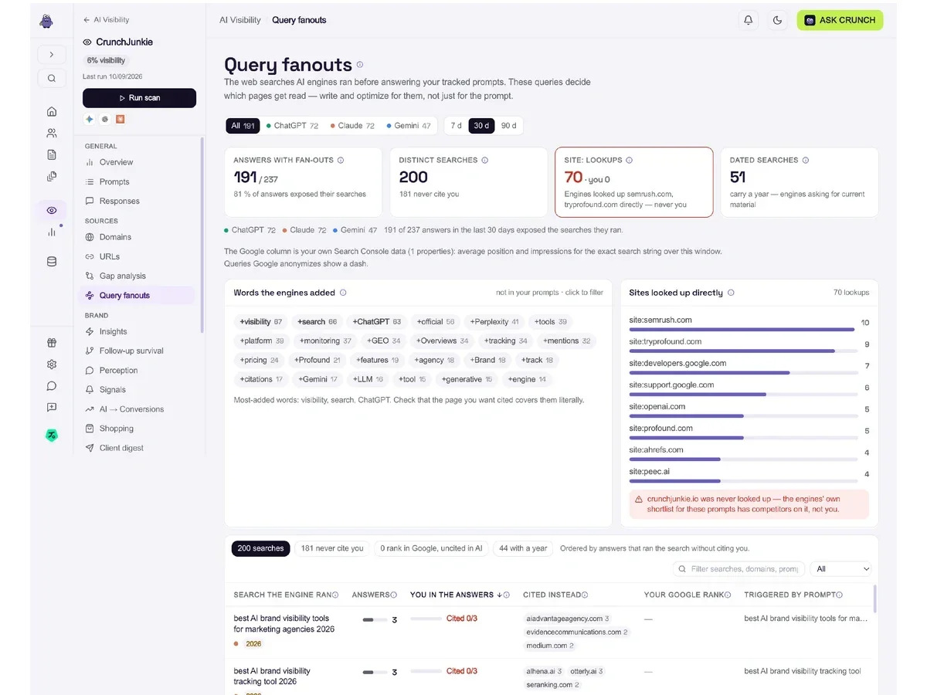Show the 44 with a year tab
Image resolution: width=927 pixels, height=695 pixels.
pyautogui.click(x=523, y=548)
